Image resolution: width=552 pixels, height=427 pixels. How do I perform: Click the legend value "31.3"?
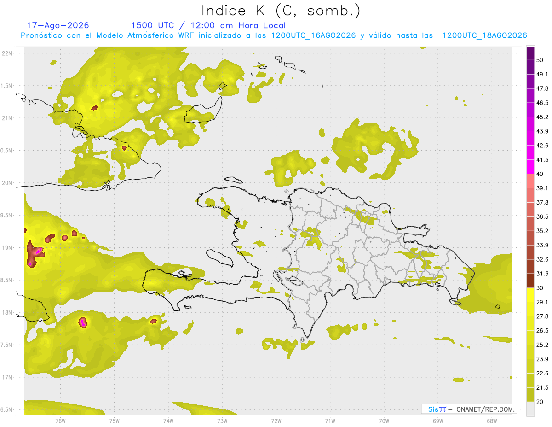[542, 274]
